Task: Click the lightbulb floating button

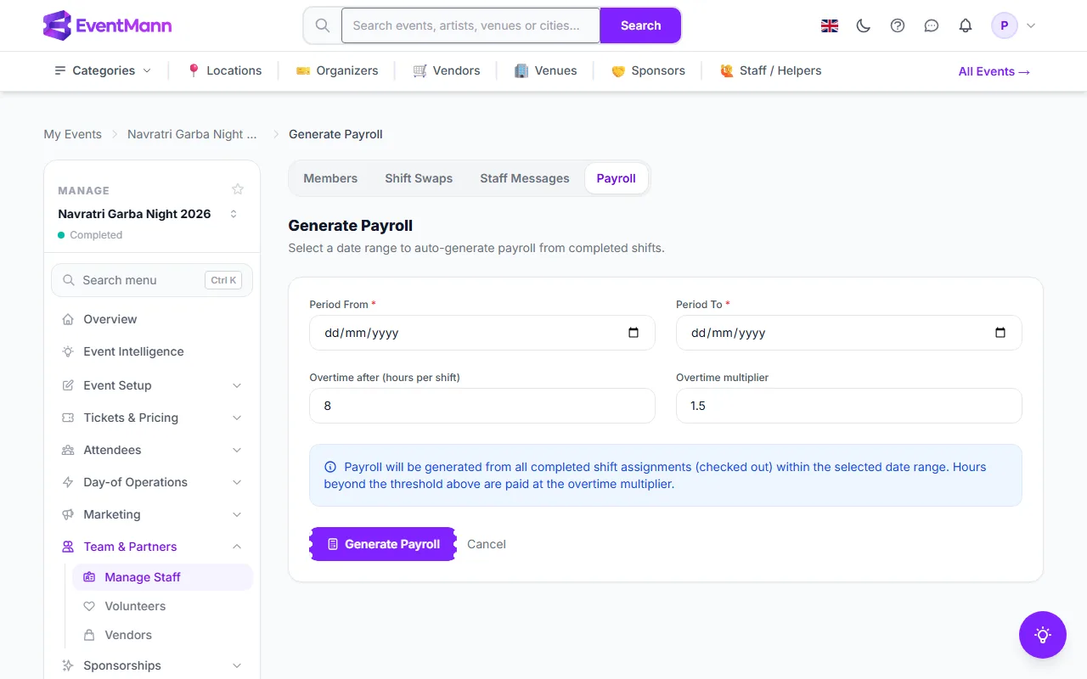Action: coord(1043,635)
